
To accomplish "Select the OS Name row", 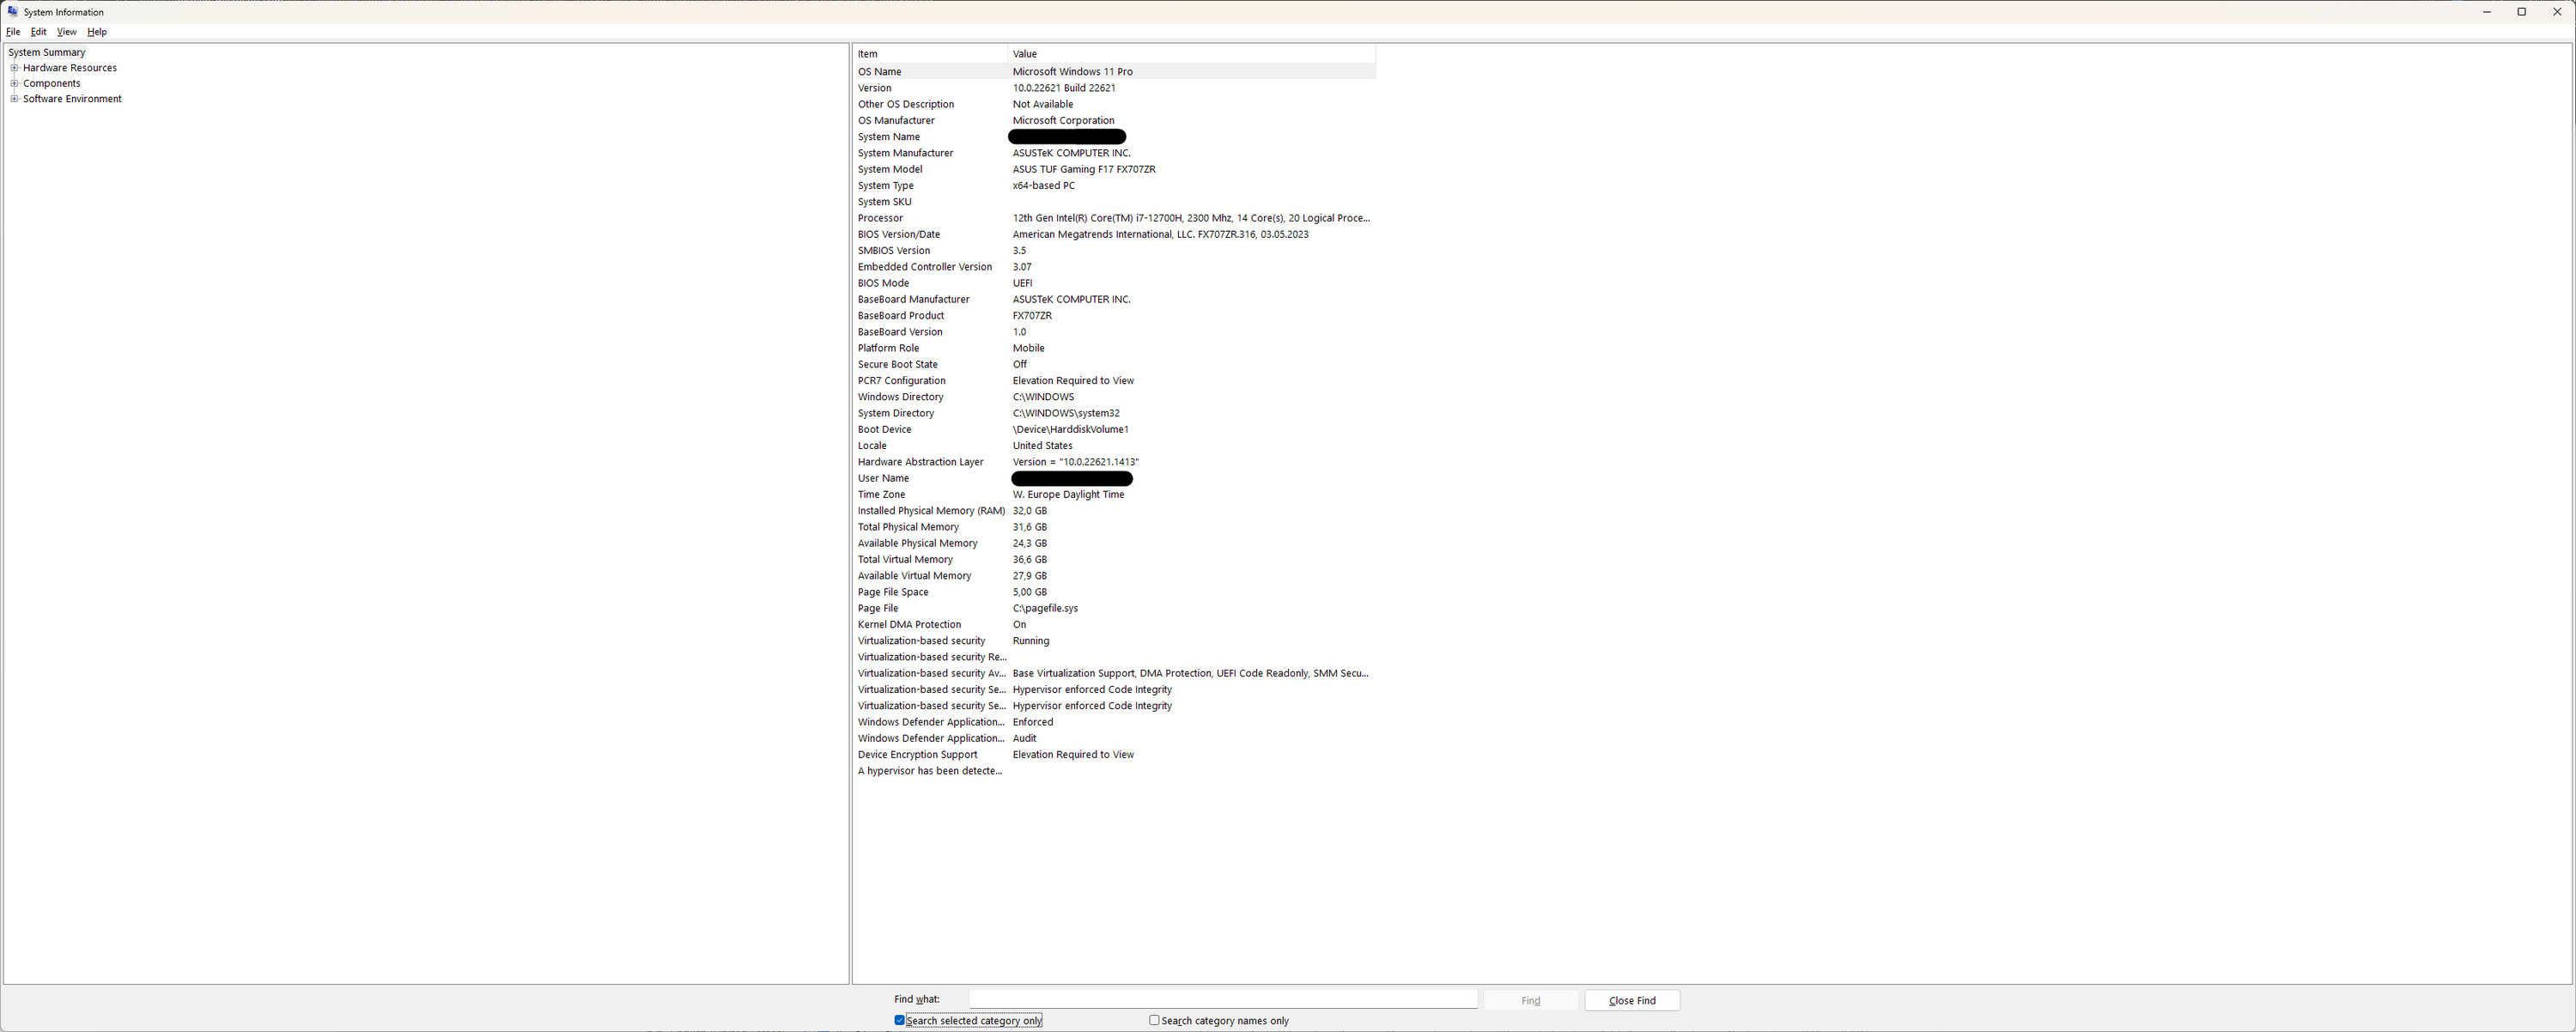I will pyautogui.click(x=1115, y=72).
